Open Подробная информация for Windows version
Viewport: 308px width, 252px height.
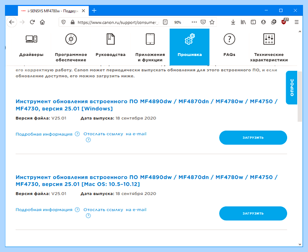tap(48, 134)
